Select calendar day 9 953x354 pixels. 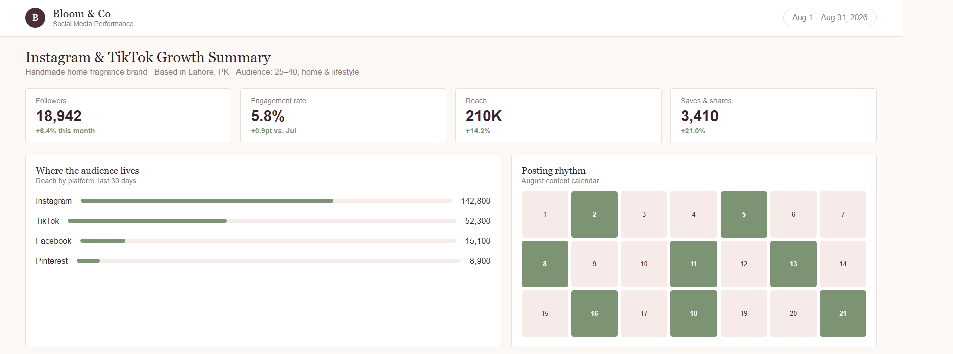pos(594,264)
